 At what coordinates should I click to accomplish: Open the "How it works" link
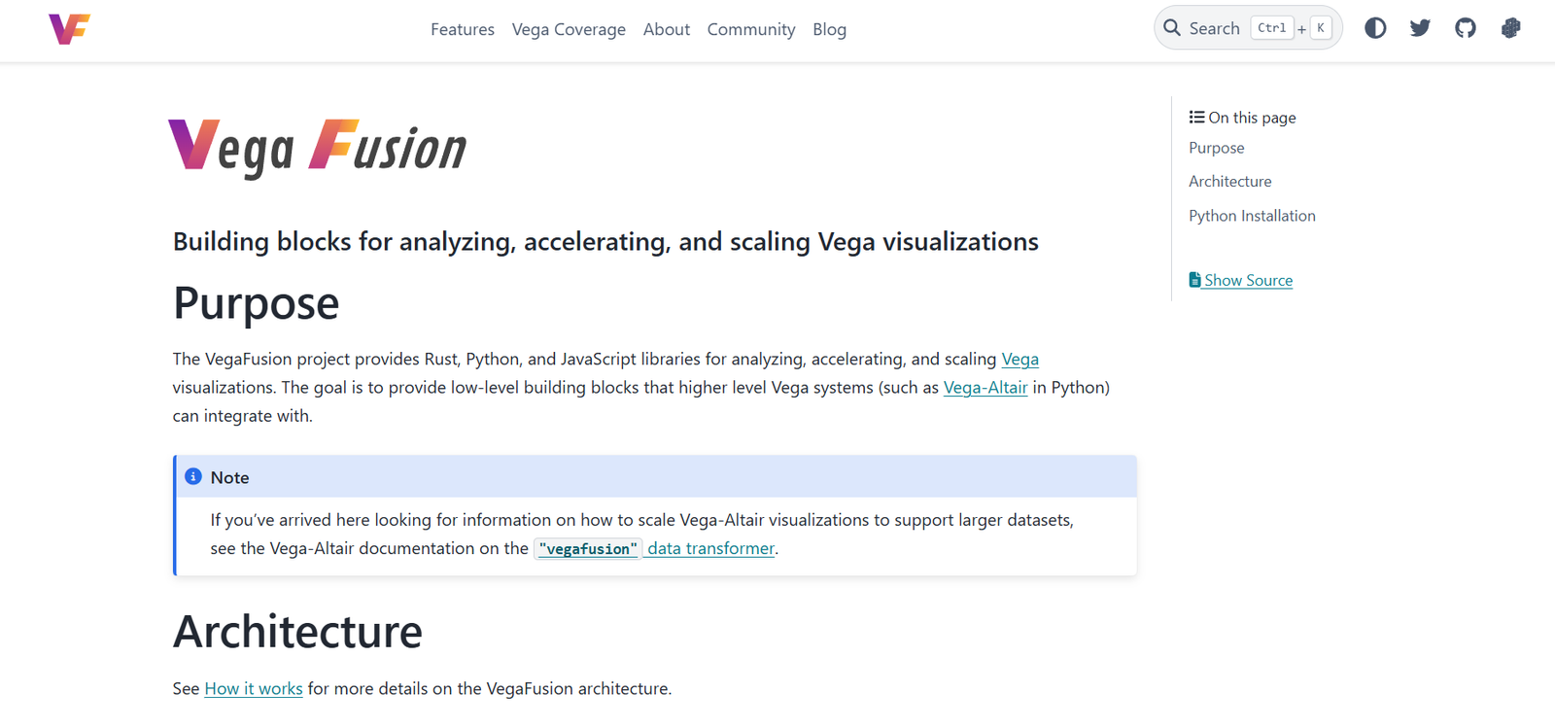253,688
